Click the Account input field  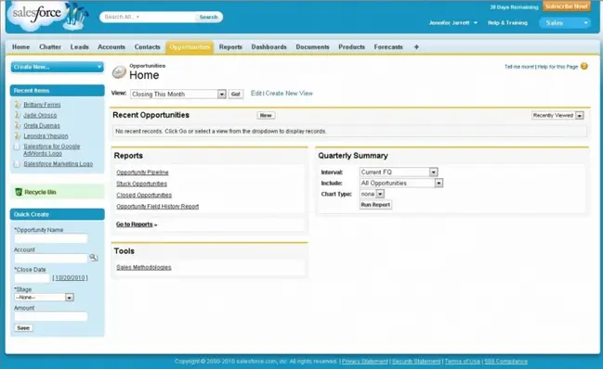click(51, 258)
